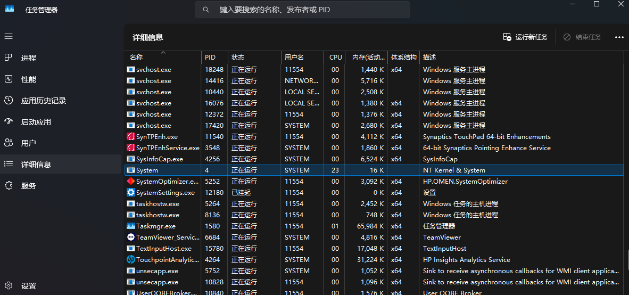Open 应用历史记录 page
Image resolution: width=629 pixels, height=295 pixels.
(x=61, y=100)
